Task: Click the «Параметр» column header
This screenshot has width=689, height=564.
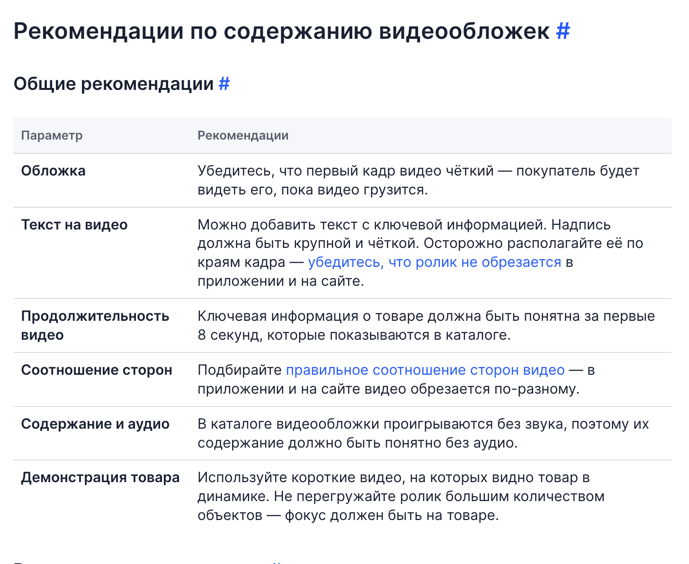Action: pyautogui.click(x=52, y=135)
